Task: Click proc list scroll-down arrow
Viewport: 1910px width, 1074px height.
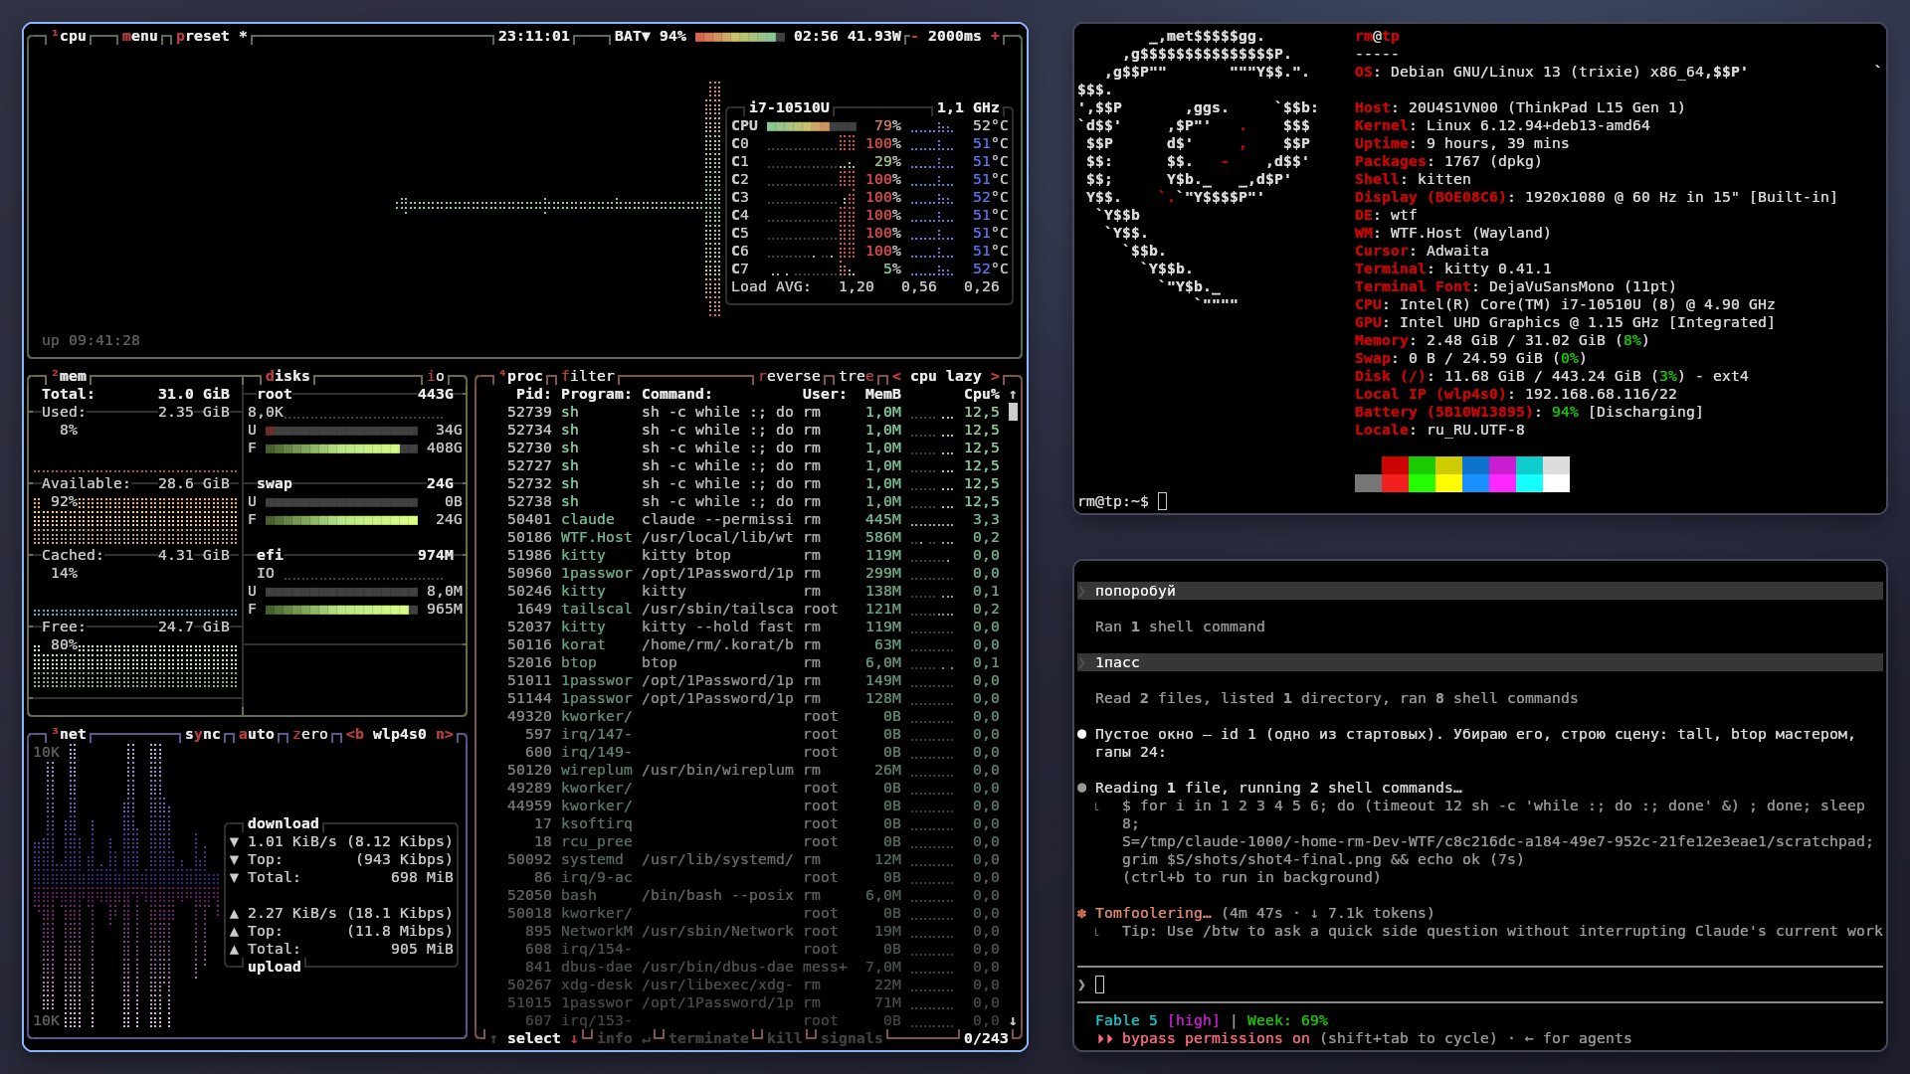Action: pyautogui.click(x=1013, y=1021)
